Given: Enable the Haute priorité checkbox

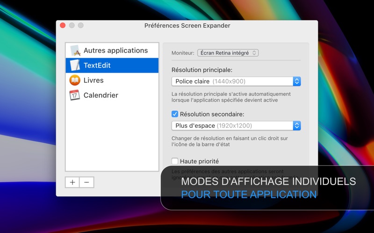Looking at the screenshot, I should coord(175,161).
